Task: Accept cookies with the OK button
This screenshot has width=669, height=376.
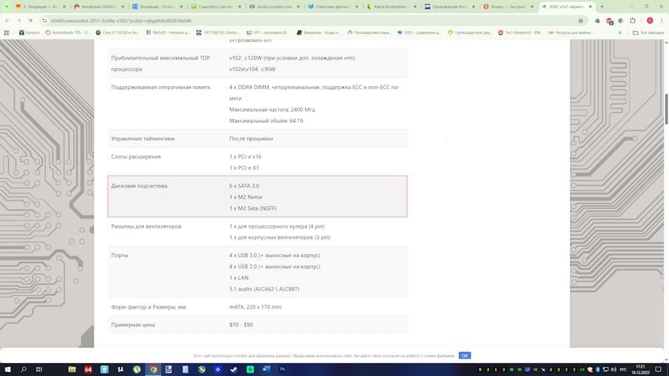Action: coord(465,355)
